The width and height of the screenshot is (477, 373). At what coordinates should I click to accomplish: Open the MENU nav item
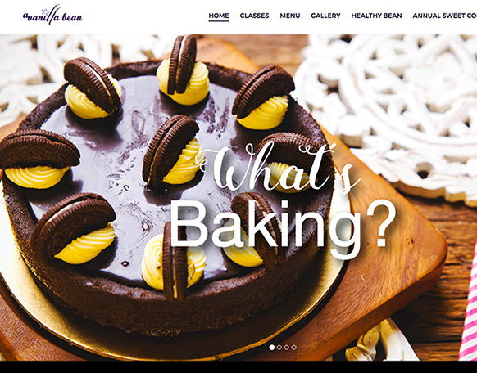pos(290,16)
